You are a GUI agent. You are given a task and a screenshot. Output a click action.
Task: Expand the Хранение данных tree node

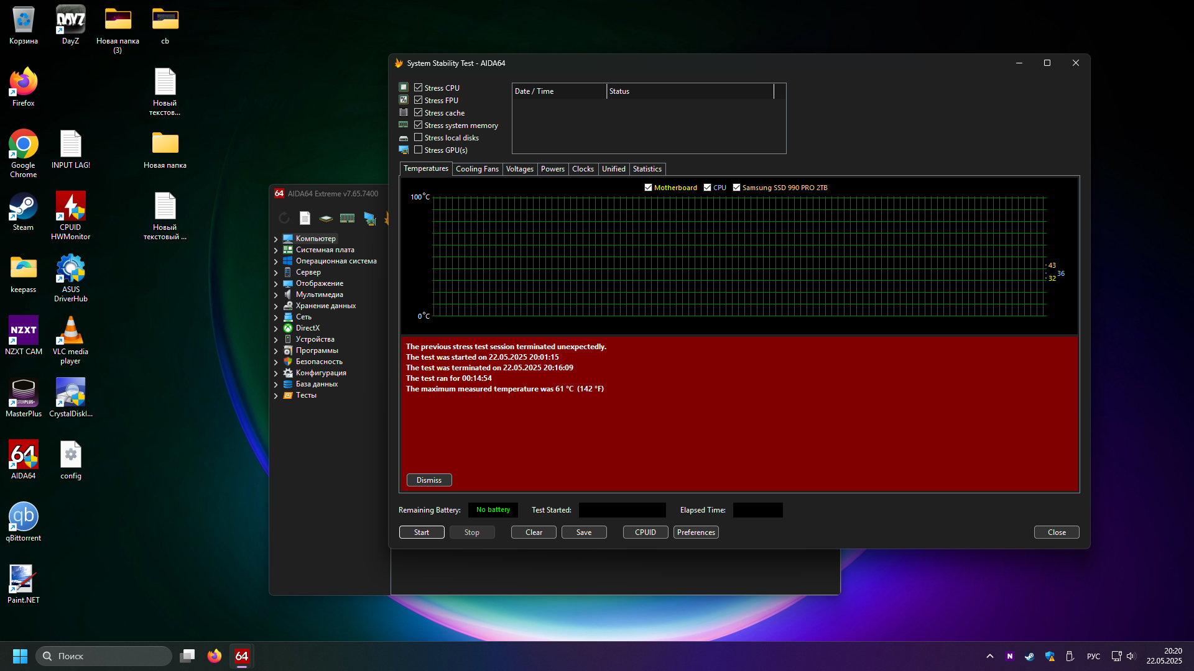tap(275, 306)
